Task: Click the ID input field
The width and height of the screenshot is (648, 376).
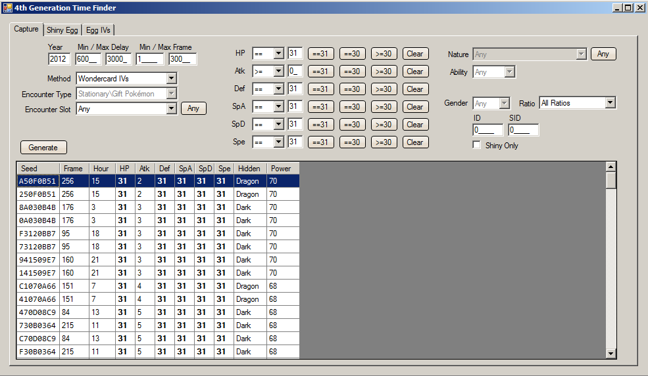Action: coord(488,130)
